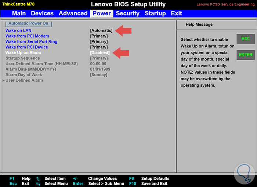257x187 pixels.
Task: Click F9 Setup Defaults hint
Action: pyautogui.click(x=149, y=179)
